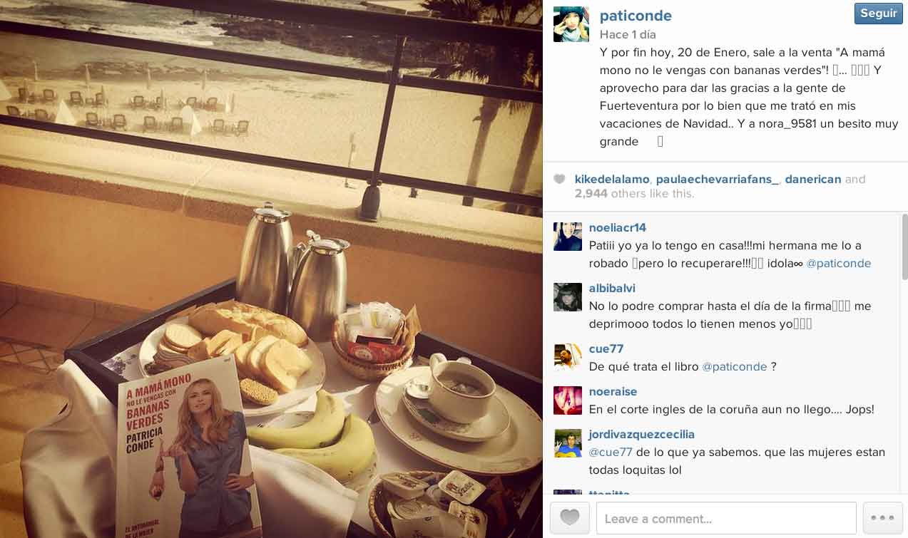Click the @cue77 mention in jordivazquezcecilia's comment
The image size is (908, 538).
[x=611, y=452]
